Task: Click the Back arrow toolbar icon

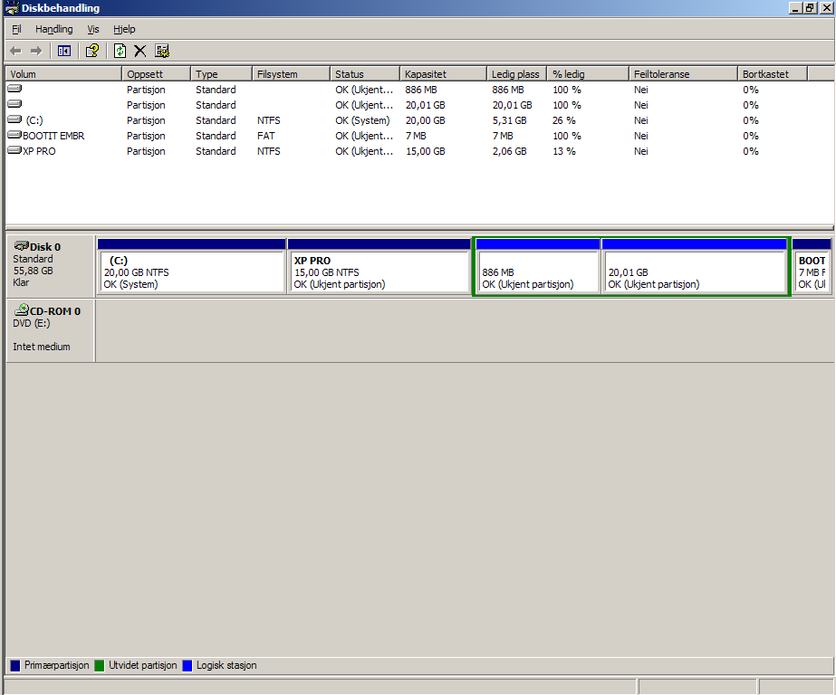Action: [x=15, y=51]
